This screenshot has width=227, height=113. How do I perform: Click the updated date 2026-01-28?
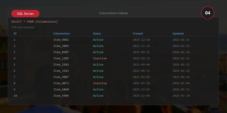pyautogui.click(x=181, y=95)
